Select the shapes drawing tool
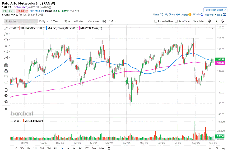The width and height of the screenshot is (234, 152). [6, 40]
